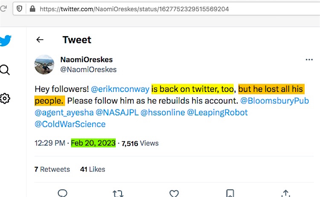Retweet using the arrows icon below tweet
320x197 pixels.
pyautogui.click(x=118, y=193)
